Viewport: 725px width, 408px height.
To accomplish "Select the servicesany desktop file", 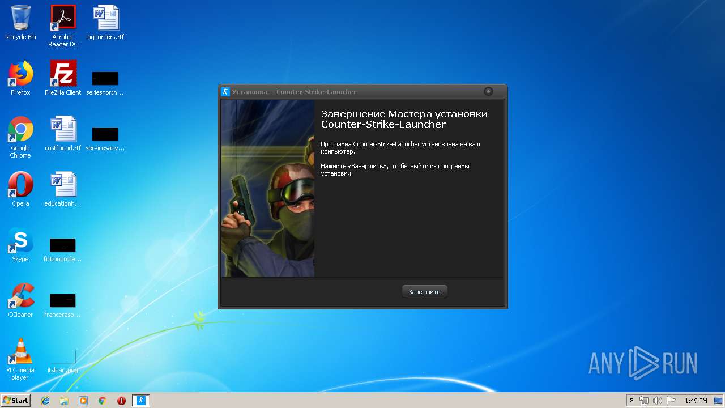I will click(105, 138).
